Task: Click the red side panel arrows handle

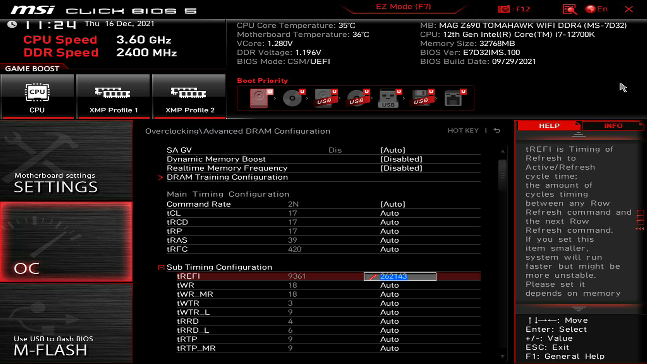Action: [640, 220]
